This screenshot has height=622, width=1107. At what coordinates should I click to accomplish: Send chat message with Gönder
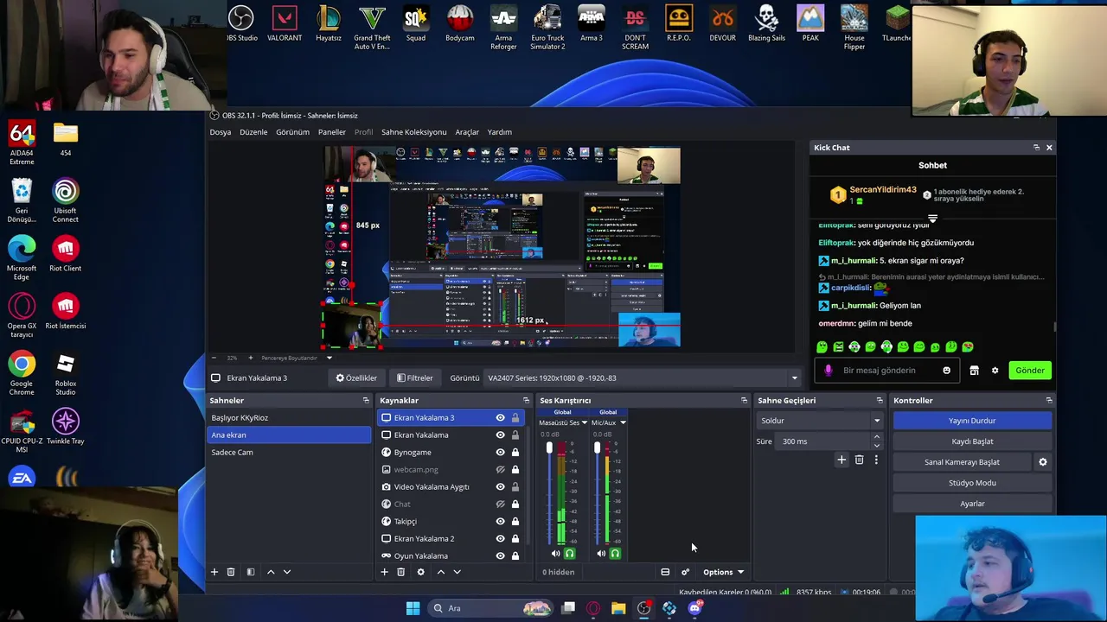[x=1030, y=371]
